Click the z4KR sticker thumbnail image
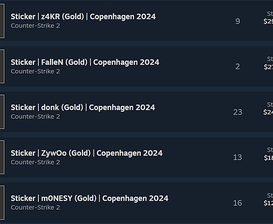The image size is (273, 224). (x=2, y=21)
